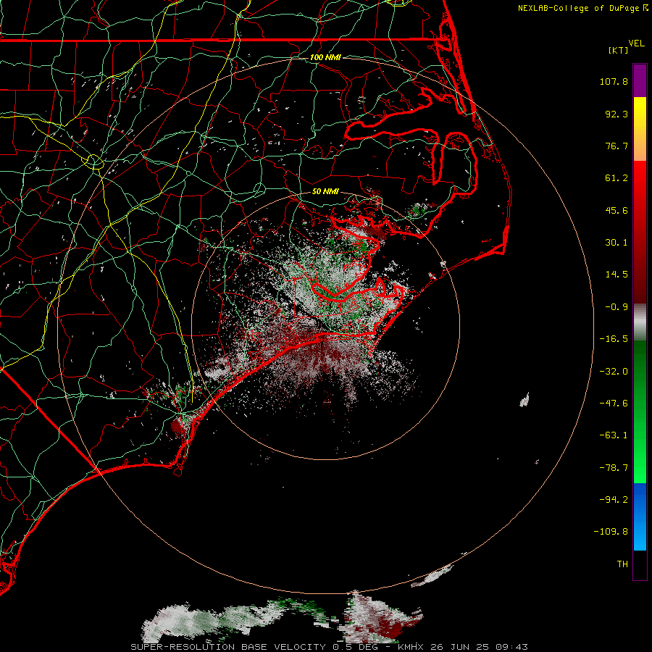Select the -32.0 legend value
This screenshot has width=652, height=652.
click(614, 372)
